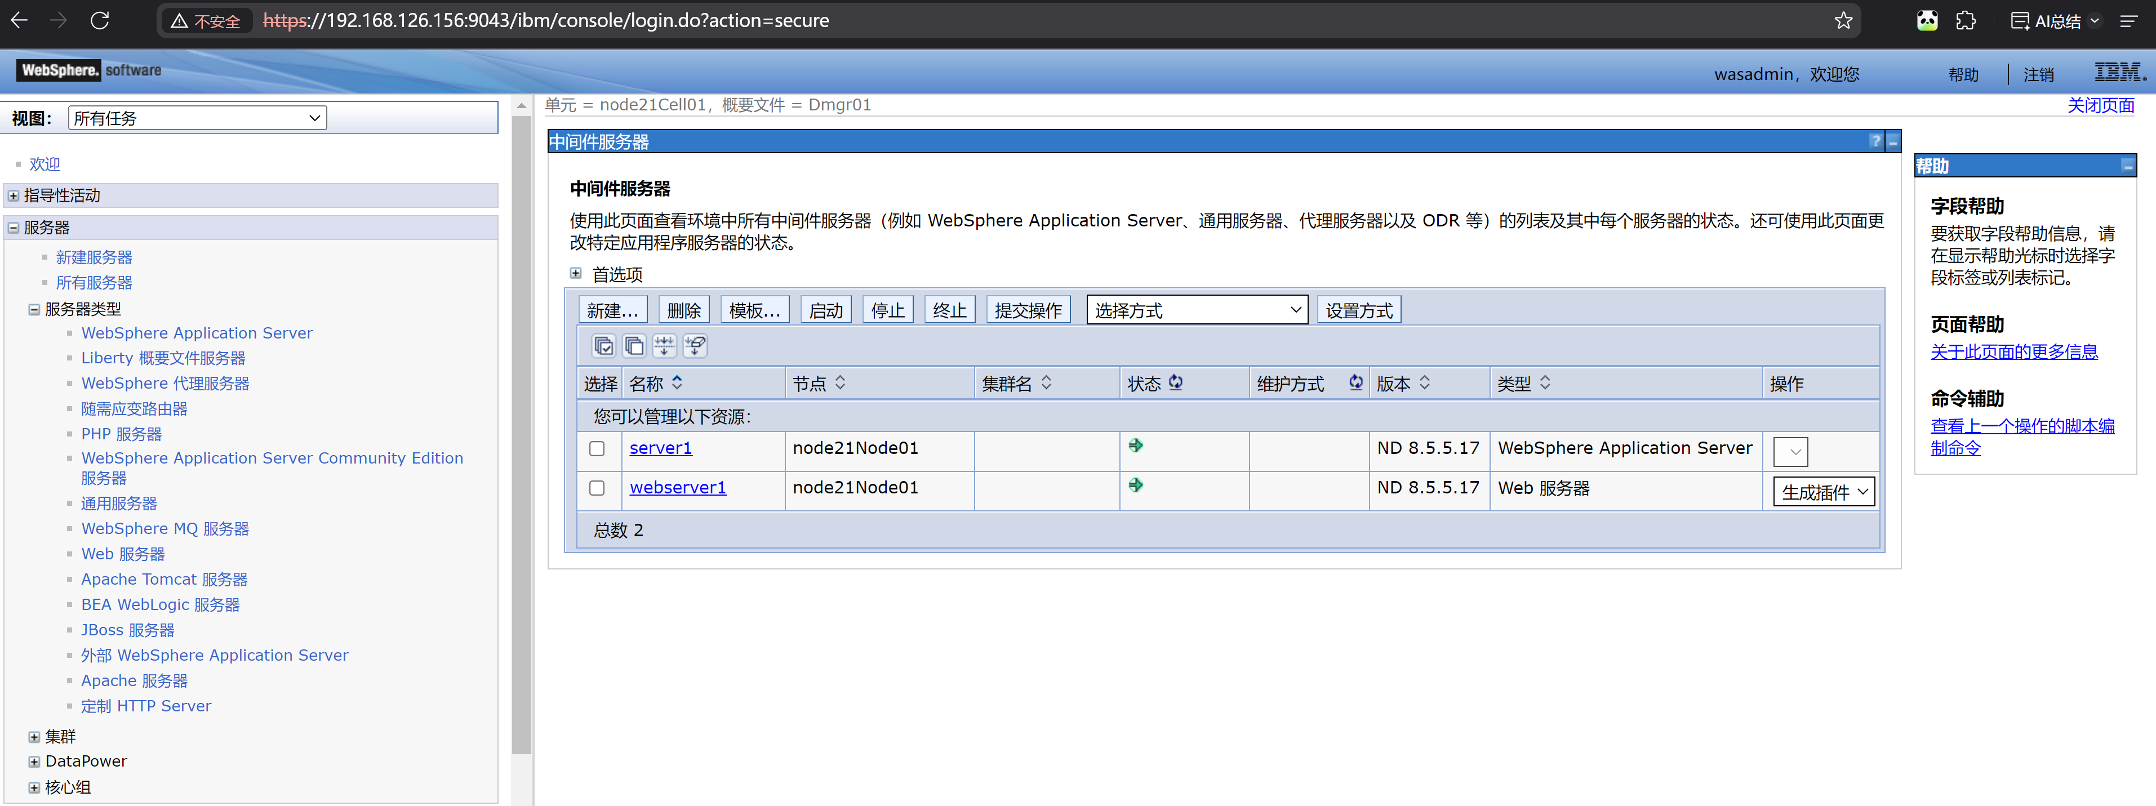
Task: Refresh the 维护方式 column icon
Action: click(x=1356, y=382)
